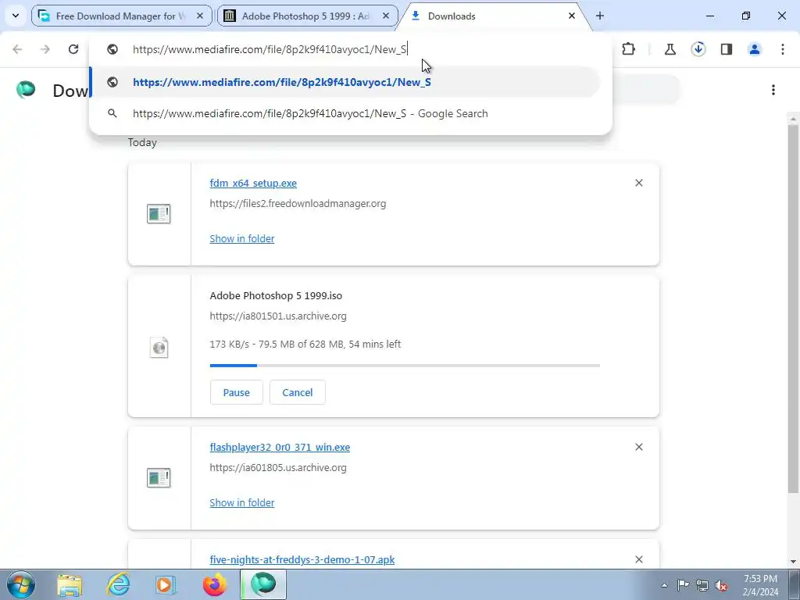Open the Extensions puzzle icon
The image size is (800, 600).
pos(629,49)
